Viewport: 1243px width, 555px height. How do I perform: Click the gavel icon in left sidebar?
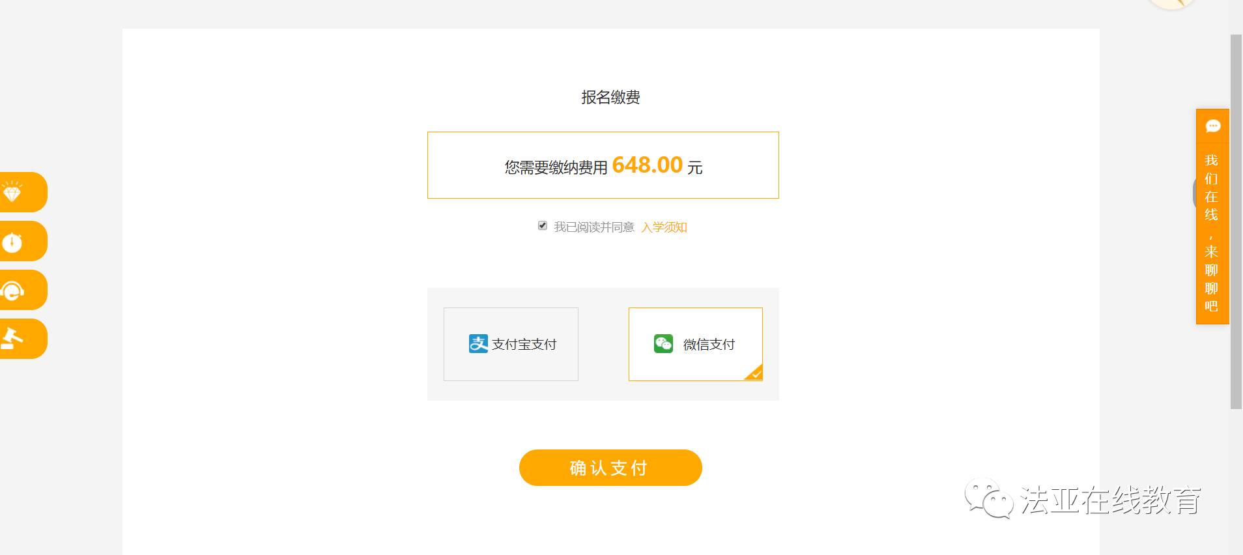coord(13,339)
